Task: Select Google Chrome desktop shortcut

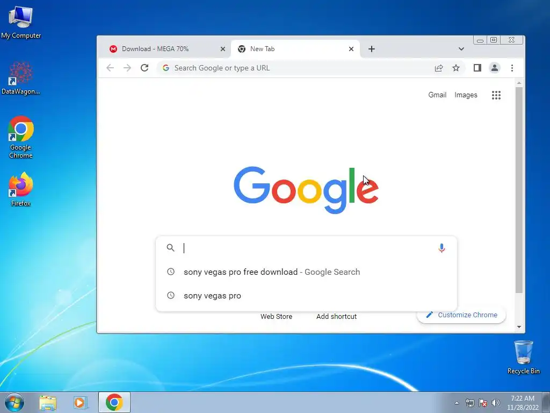Action: click(21, 137)
